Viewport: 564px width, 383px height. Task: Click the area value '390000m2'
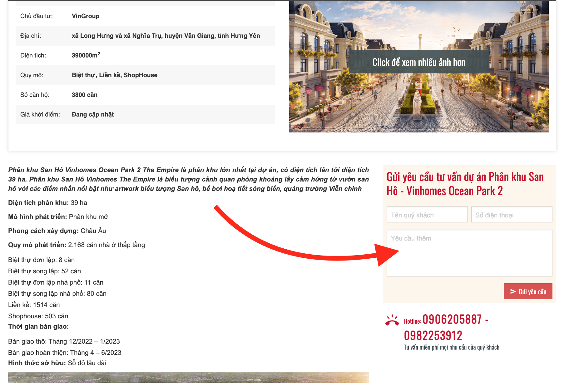(86, 55)
